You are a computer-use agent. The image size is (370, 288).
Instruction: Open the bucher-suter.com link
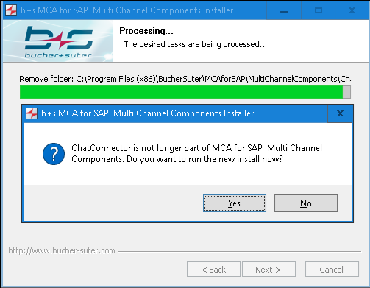pyautogui.click(x=62, y=250)
